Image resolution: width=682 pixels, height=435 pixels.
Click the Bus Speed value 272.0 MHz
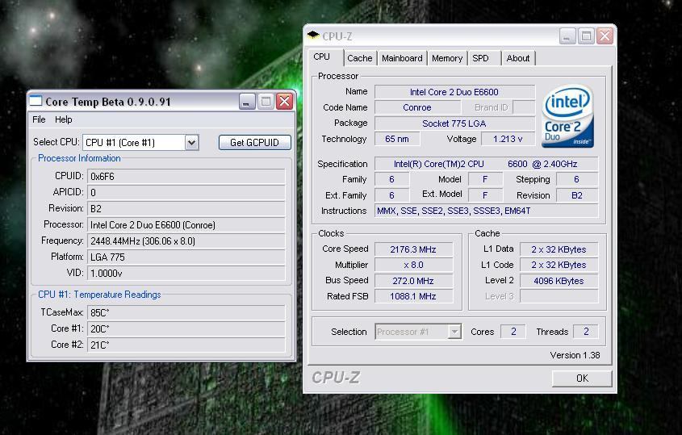point(413,281)
